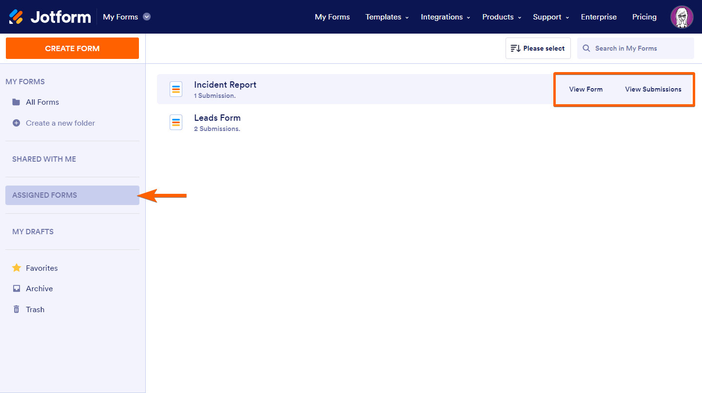Open the Please select sort dropdown
The width and height of the screenshot is (702, 393).
538,48
